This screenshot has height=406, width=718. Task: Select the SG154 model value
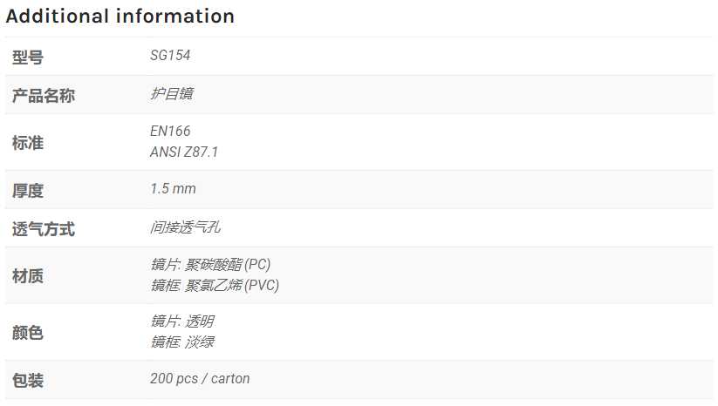[170, 55]
